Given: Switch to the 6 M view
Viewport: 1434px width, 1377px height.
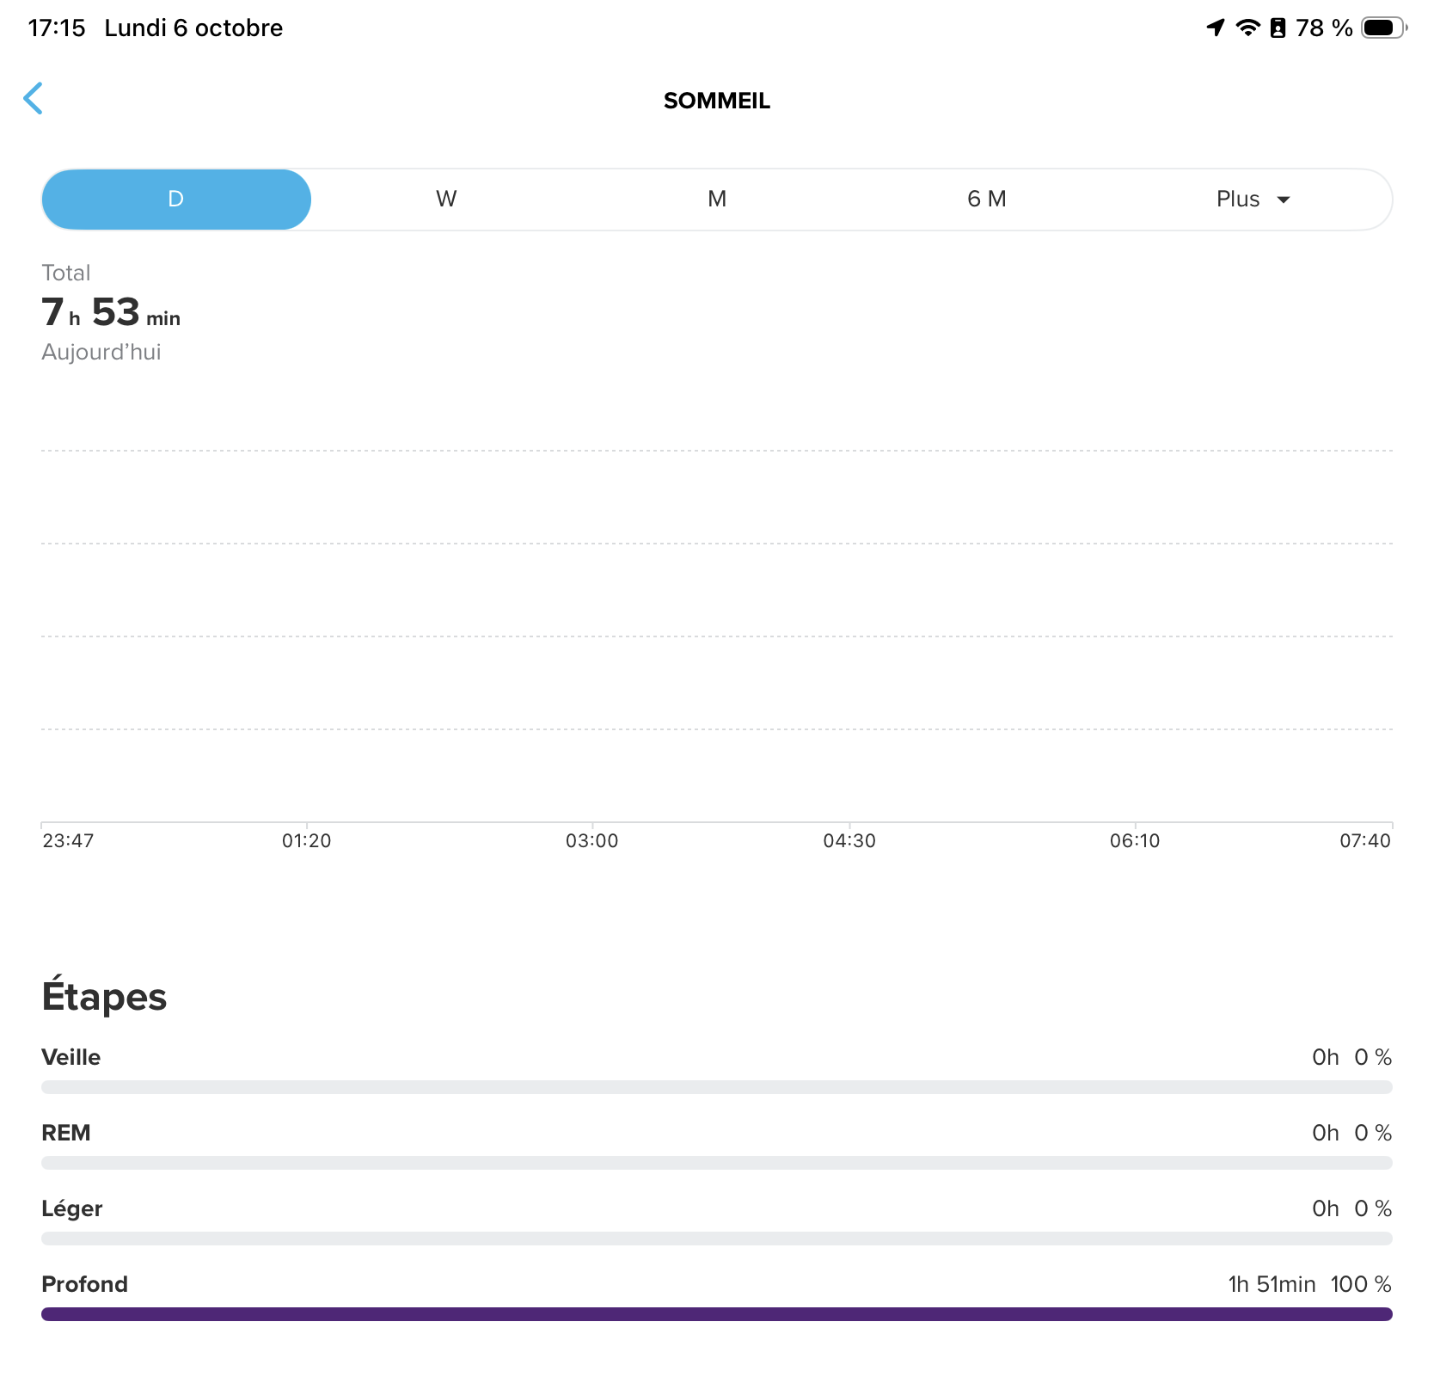Looking at the screenshot, I should [x=986, y=200].
